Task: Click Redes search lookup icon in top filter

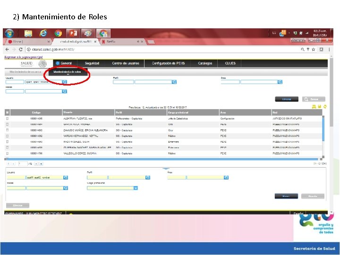Action: click(65, 91)
